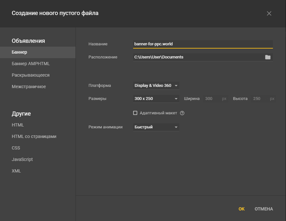Pick JavaScript file type
This screenshot has height=221, width=286.
click(22, 159)
